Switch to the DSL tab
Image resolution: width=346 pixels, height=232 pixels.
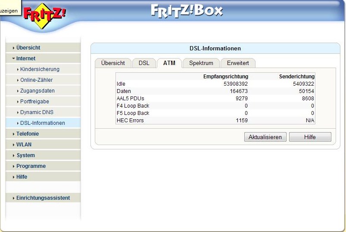click(144, 63)
